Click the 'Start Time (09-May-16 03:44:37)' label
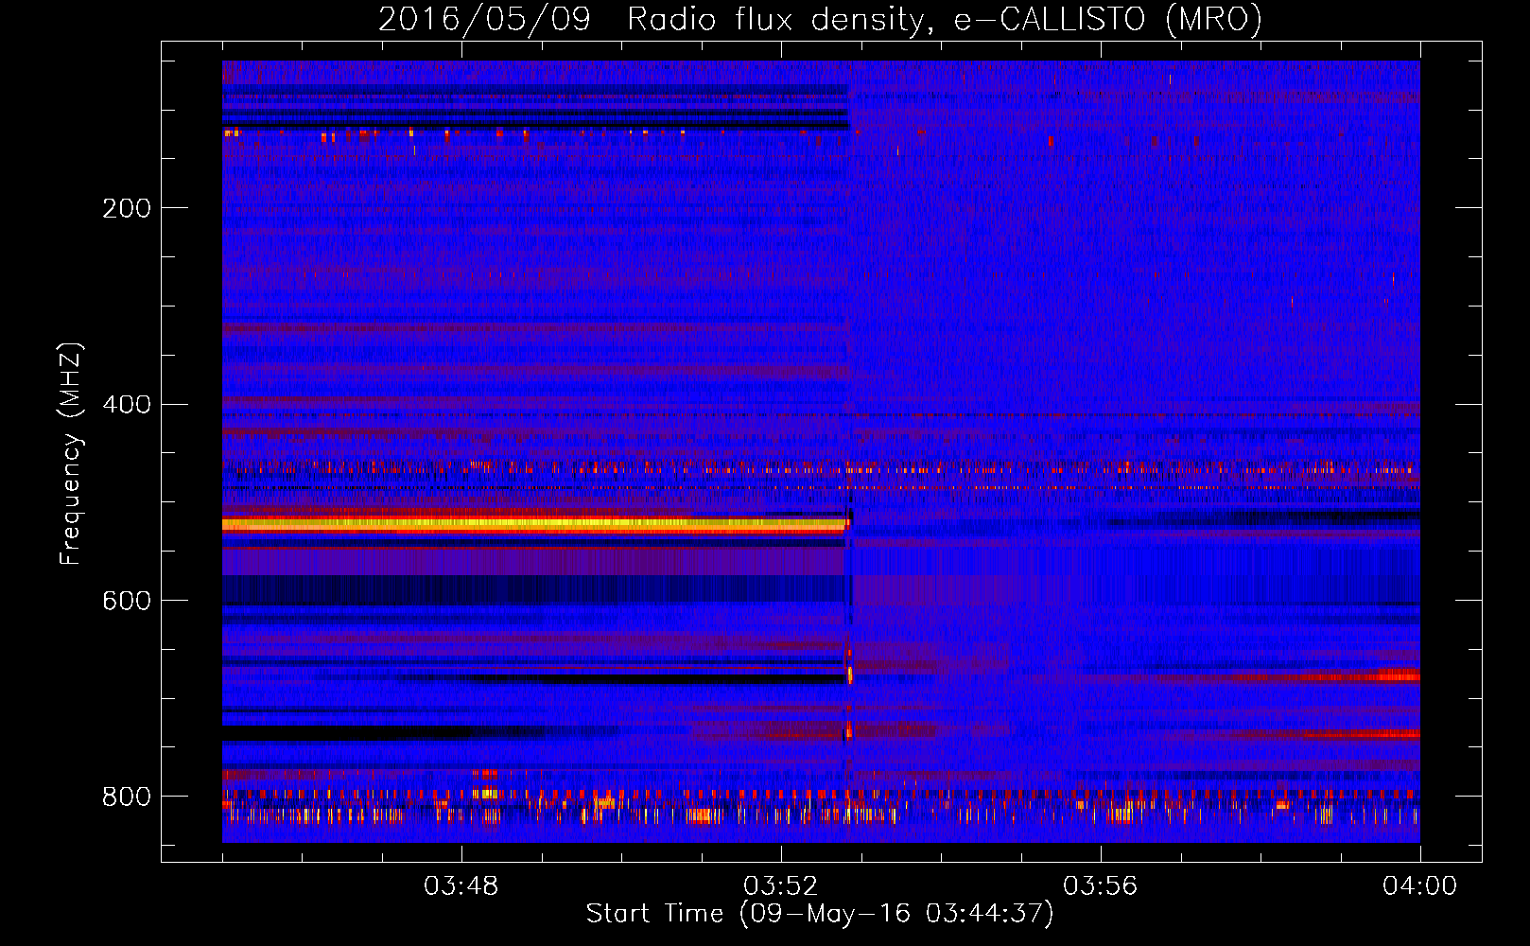Screen dimensions: 1530x946 point(820,914)
